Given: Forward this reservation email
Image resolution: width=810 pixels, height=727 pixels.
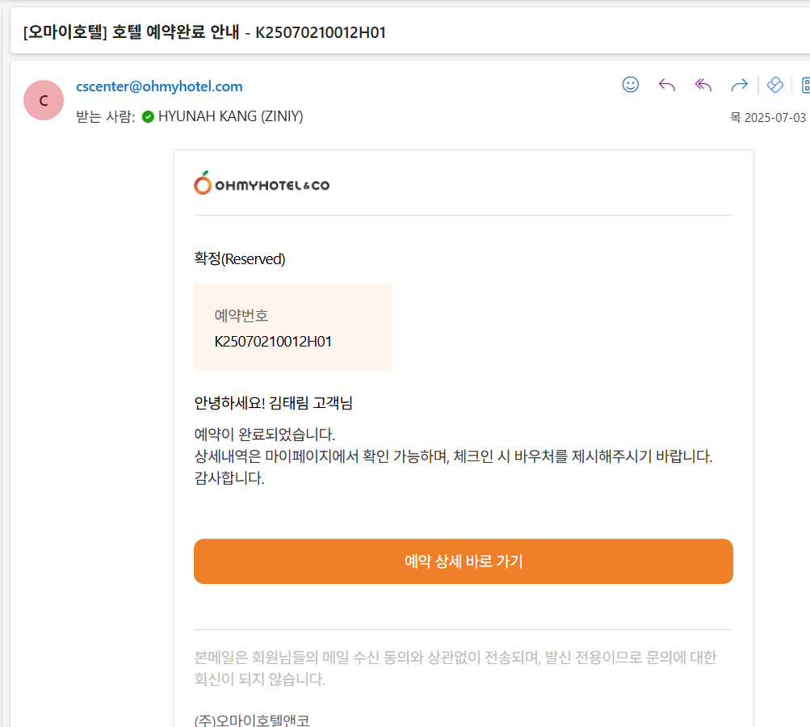Looking at the screenshot, I should [739, 85].
